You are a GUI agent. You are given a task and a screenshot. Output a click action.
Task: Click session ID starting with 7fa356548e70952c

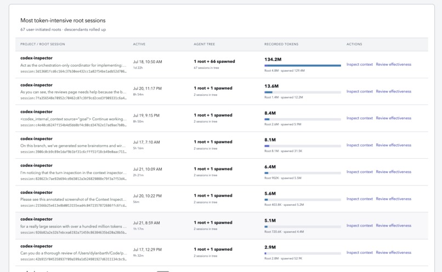(73, 98)
